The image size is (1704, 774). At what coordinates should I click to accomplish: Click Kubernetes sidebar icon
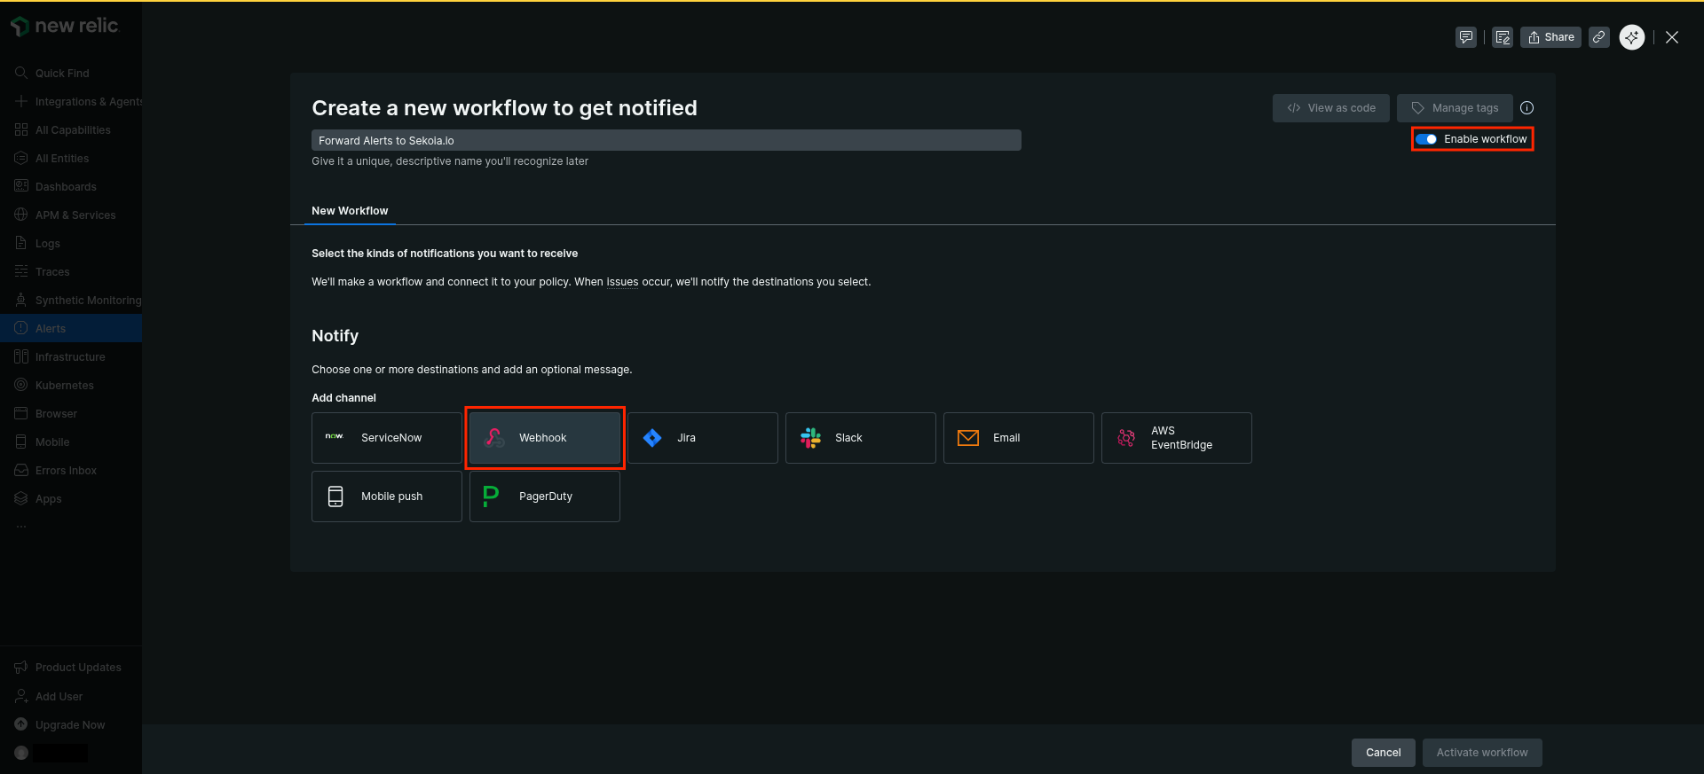point(21,385)
